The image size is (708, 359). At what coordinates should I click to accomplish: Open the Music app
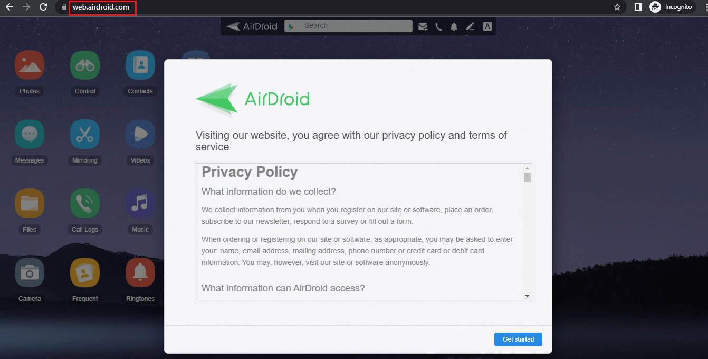[140, 203]
